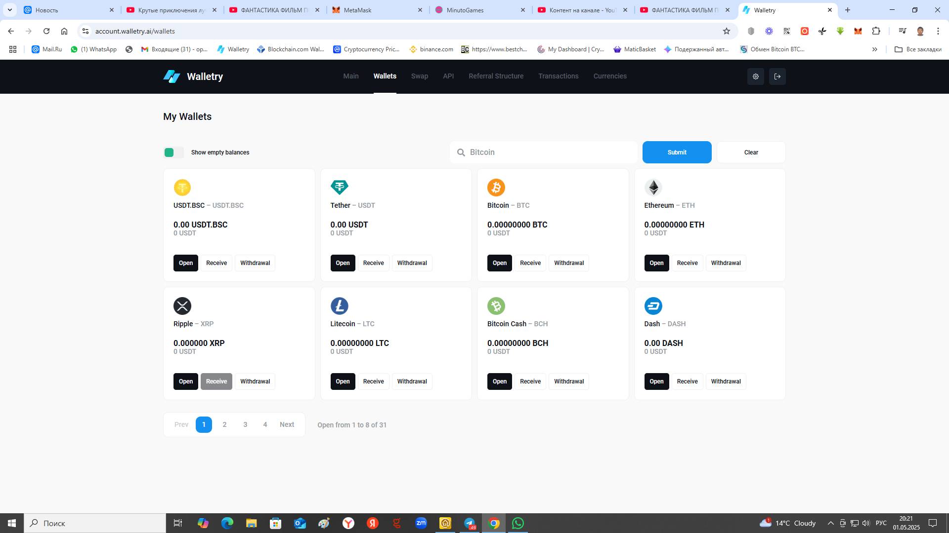Image resolution: width=949 pixels, height=533 pixels.
Task: Open Referral Structure tab
Action: [x=496, y=76]
